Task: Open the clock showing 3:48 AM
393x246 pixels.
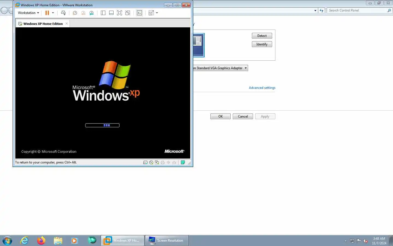Action: click(379, 241)
